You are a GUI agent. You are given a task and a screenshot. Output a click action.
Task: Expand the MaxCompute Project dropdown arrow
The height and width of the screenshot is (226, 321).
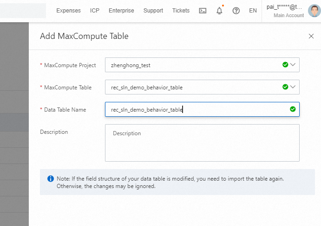tap(293, 65)
